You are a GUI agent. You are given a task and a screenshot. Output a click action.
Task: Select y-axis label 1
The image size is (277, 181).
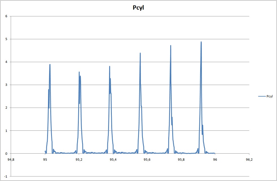pos(6,131)
